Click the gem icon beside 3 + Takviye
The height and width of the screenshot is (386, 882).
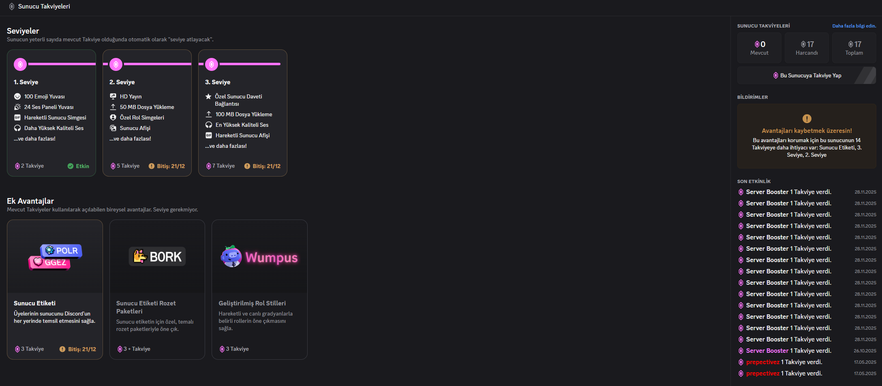point(120,349)
